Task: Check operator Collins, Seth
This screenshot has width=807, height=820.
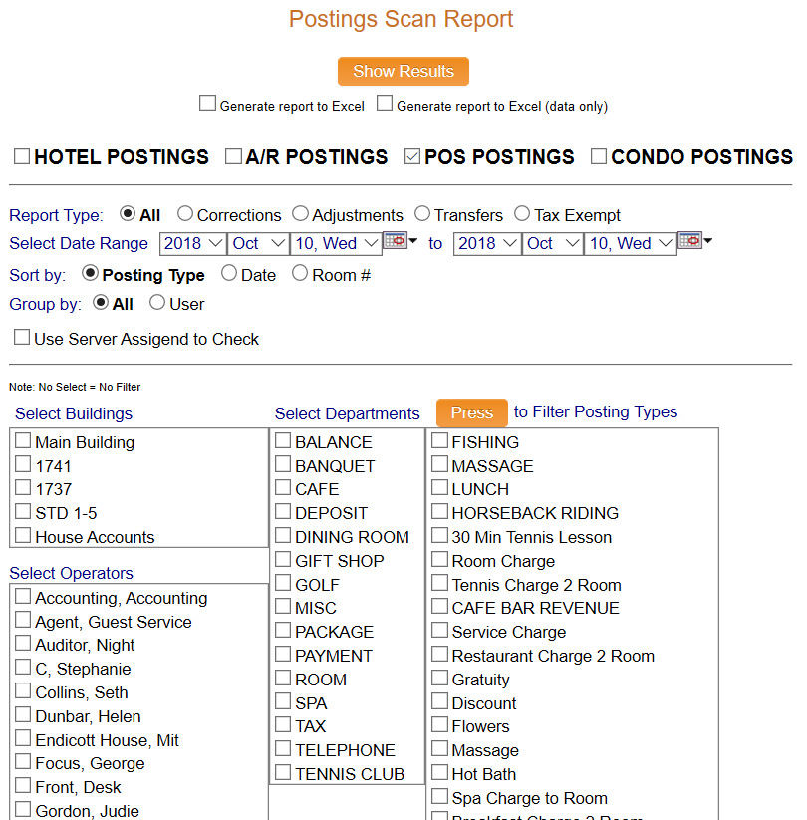Action: coord(22,692)
